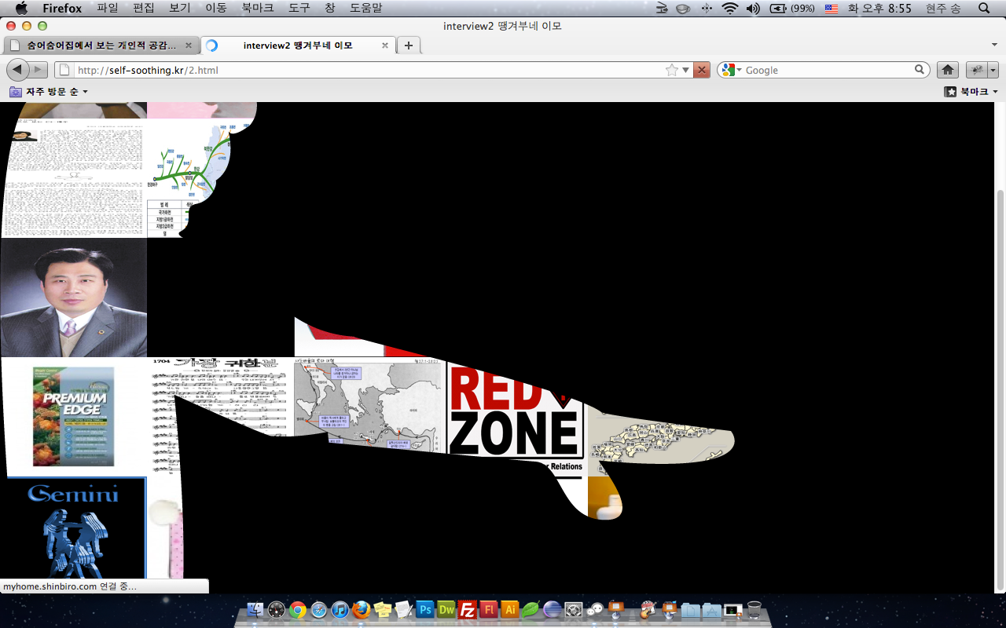The width and height of the screenshot is (1006, 628).
Task: Open URL history dropdown arrow in address bar
Action: click(x=686, y=70)
